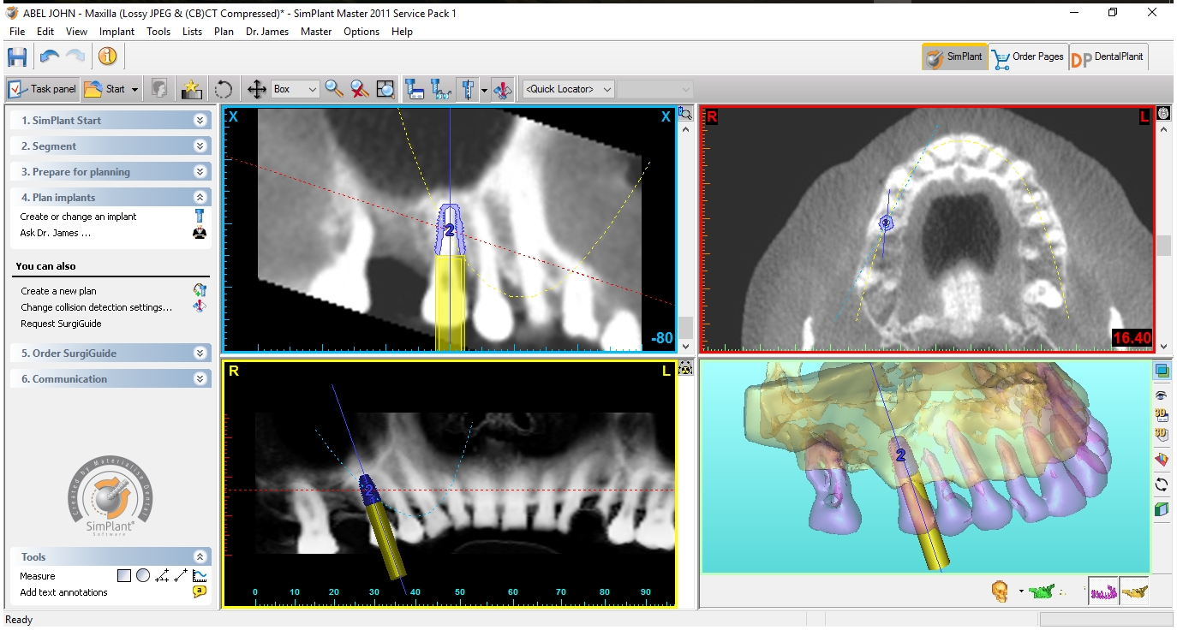
Task: Click the create implant toolbar icon
Action: [468, 89]
